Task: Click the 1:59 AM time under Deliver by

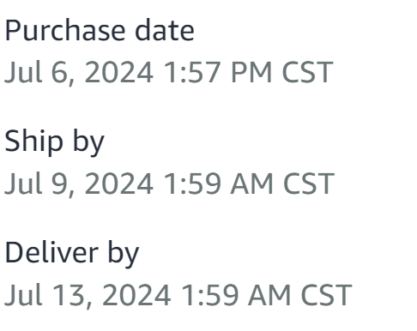Action: click(x=236, y=295)
